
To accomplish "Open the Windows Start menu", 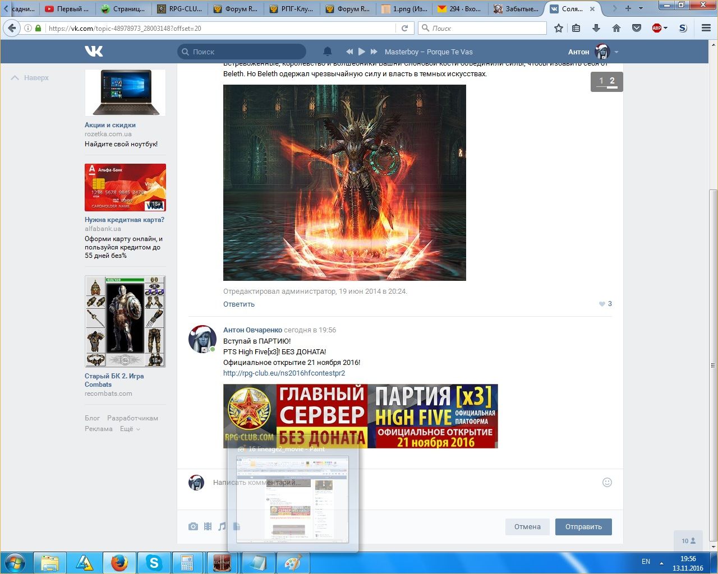I will click(x=15, y=563).
